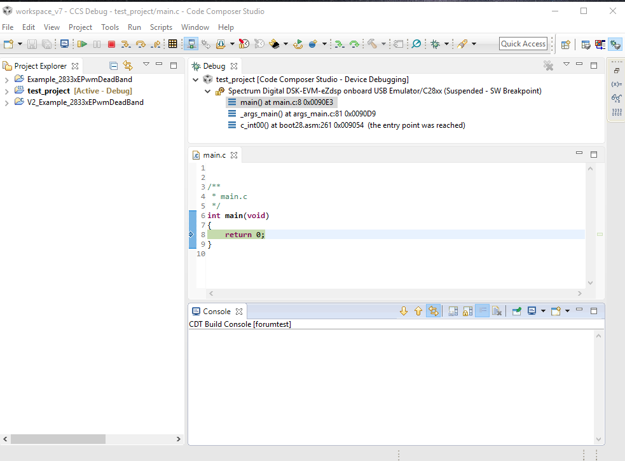Click the blue ball refresh icon
This screenshot has height=461, width=625.
313,44
